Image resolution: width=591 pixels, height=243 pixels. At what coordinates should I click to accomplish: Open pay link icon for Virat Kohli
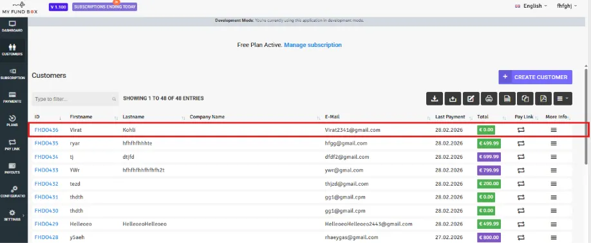(x=521, y=130)
